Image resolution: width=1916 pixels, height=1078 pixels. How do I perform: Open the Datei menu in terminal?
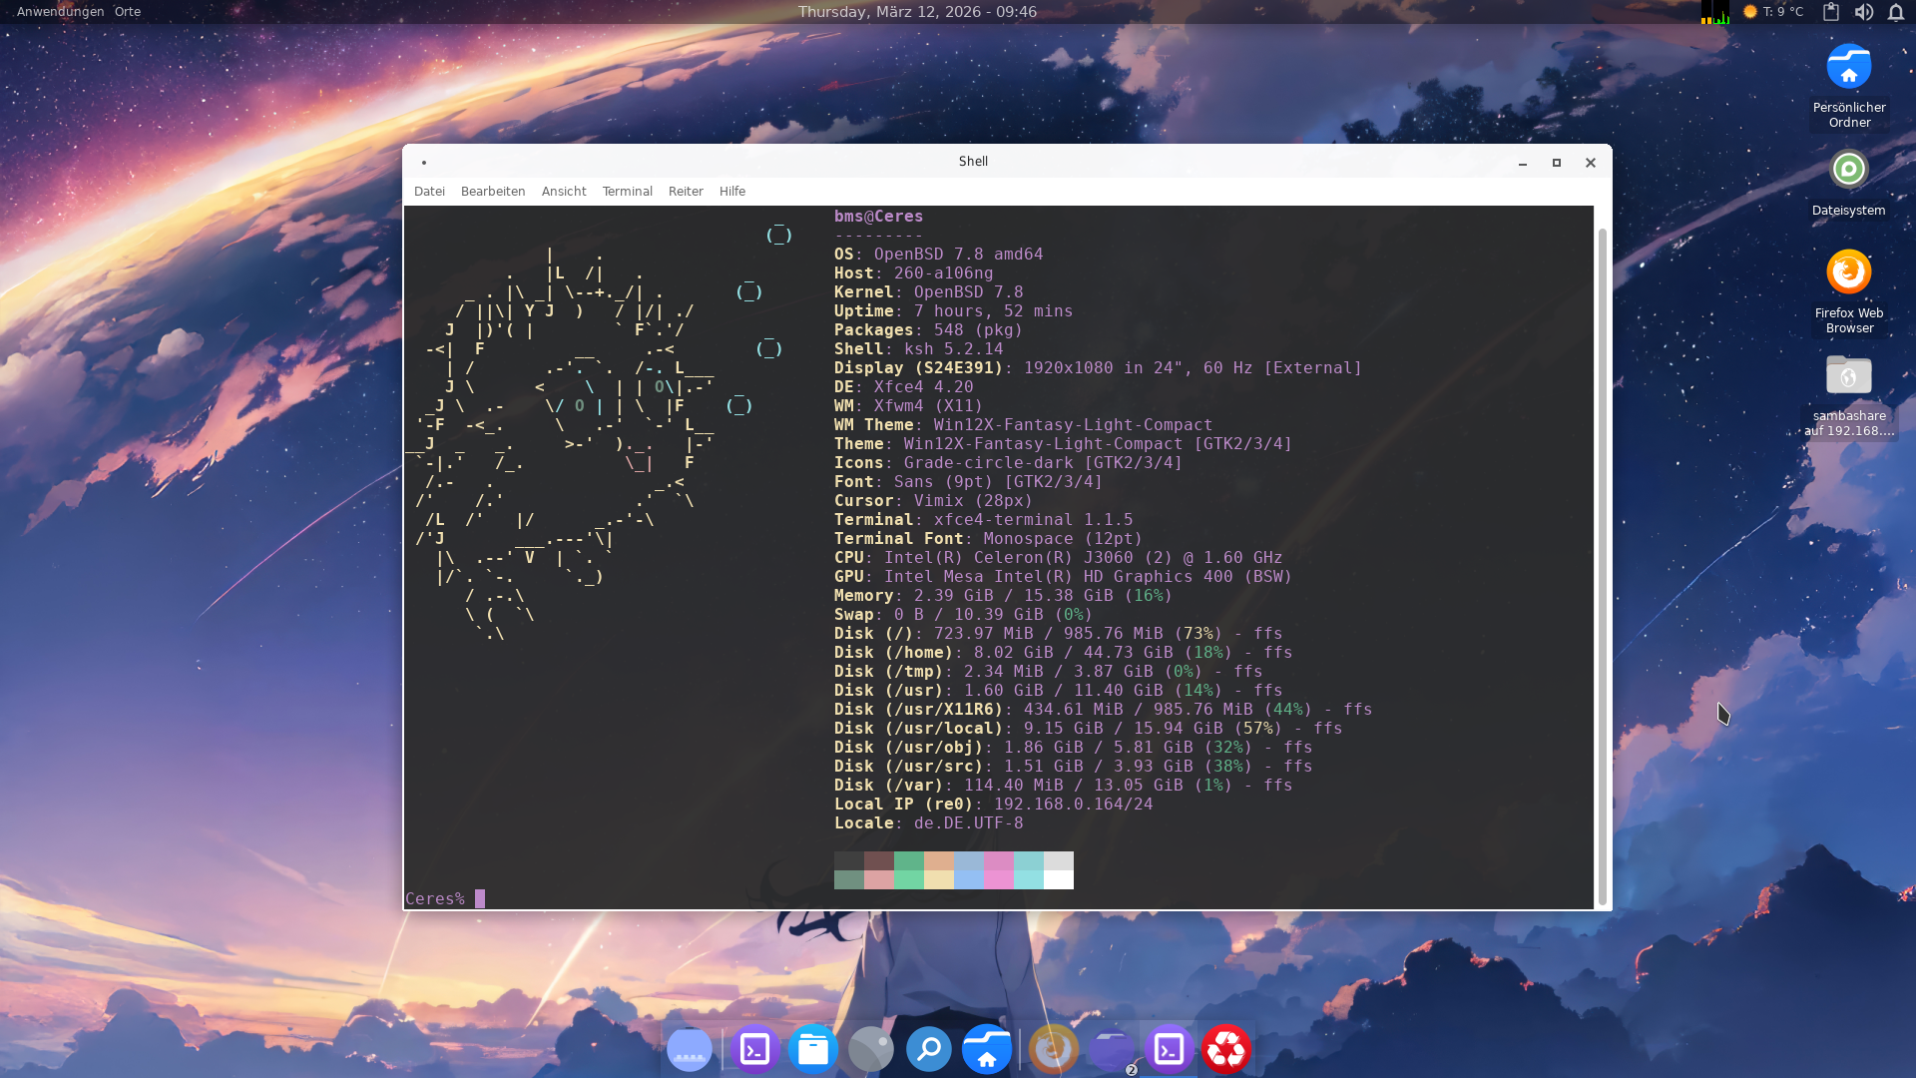pos(429,192)
